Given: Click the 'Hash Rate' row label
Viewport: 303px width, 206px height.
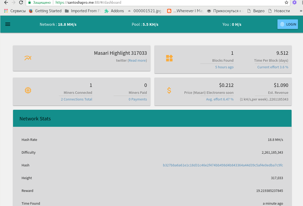Looking at the screenshot, I should coord(29,140).
